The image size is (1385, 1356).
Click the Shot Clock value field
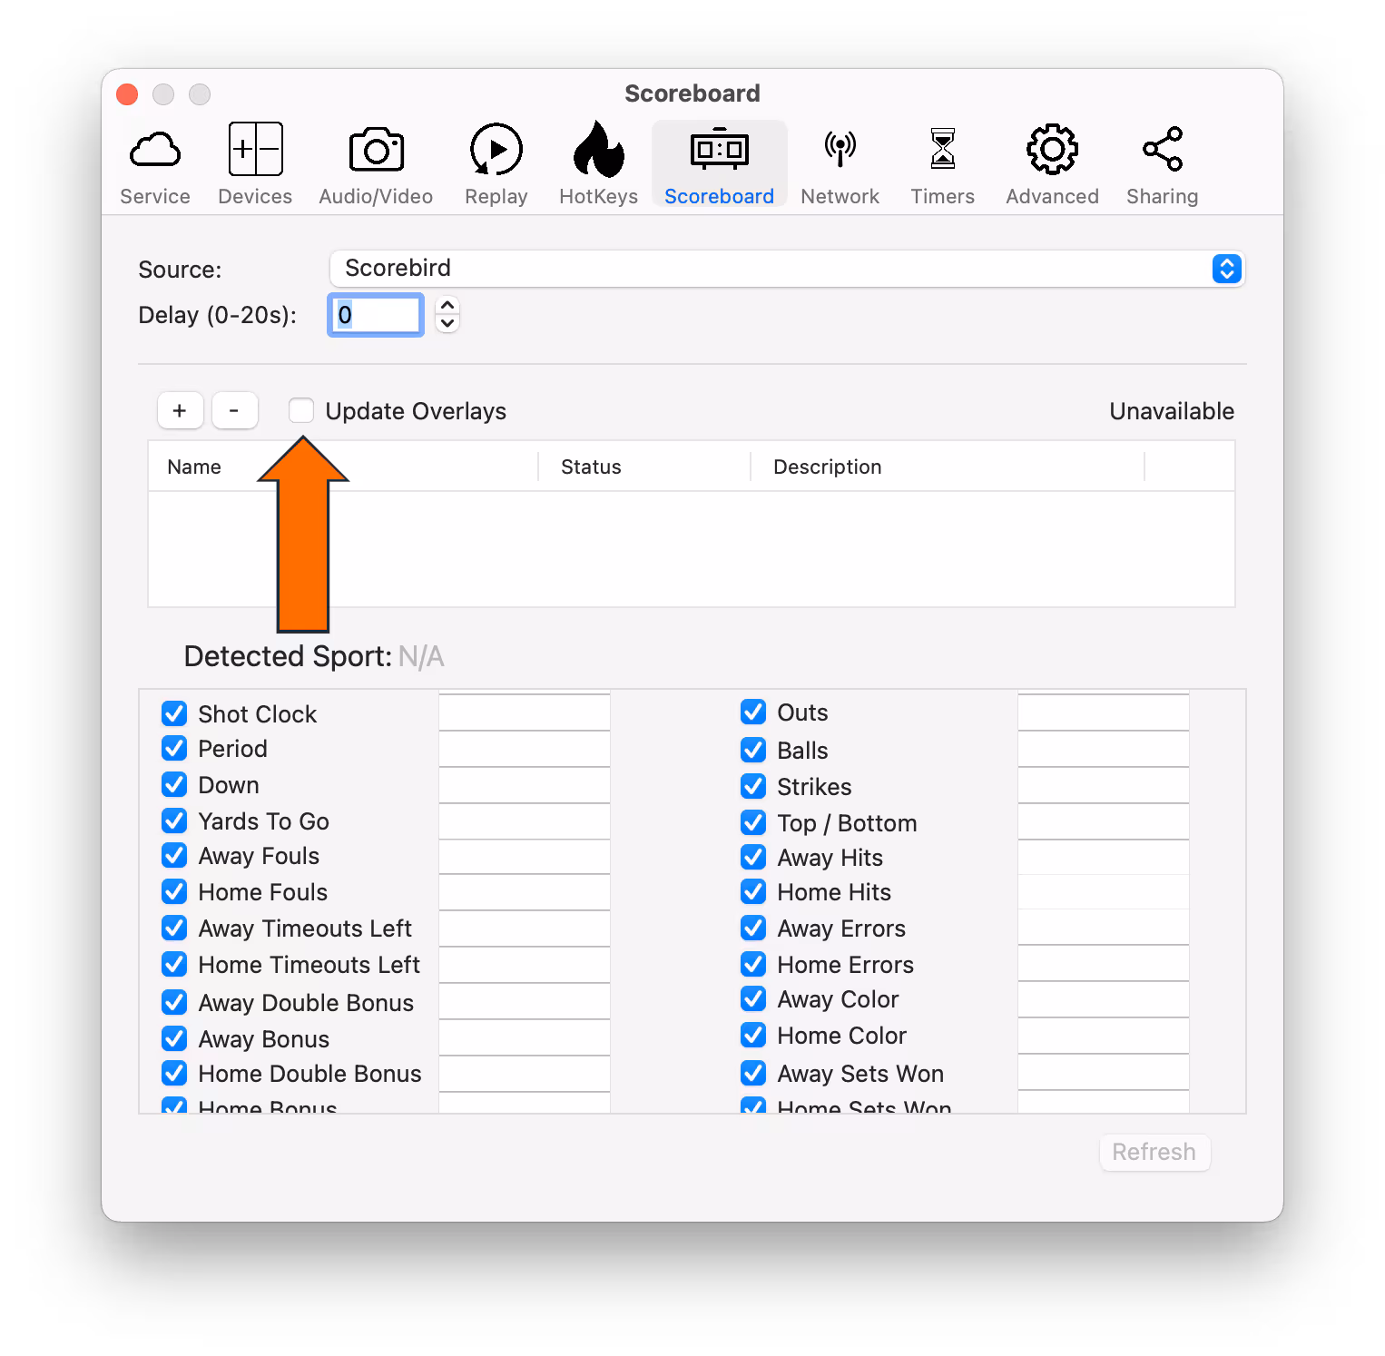(525, 712)
